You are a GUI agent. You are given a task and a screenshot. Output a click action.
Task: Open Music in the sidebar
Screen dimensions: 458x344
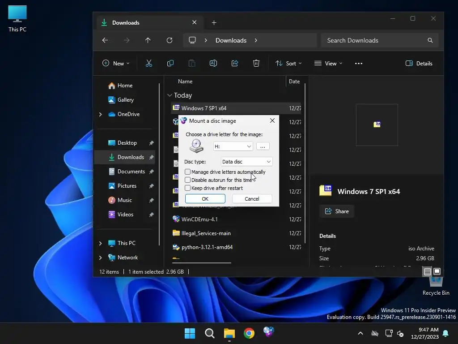(124, 200)
